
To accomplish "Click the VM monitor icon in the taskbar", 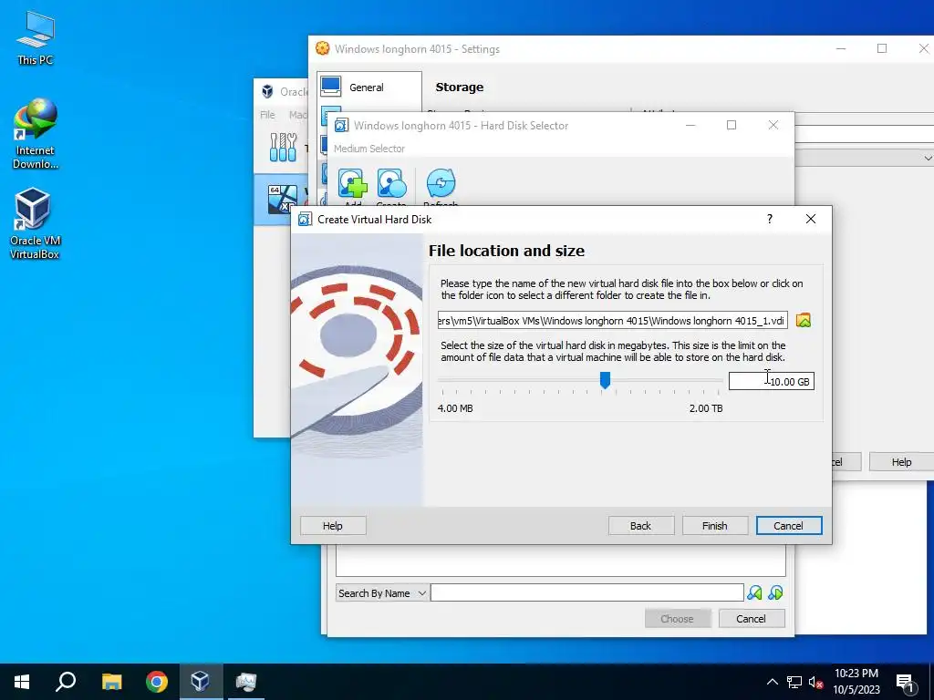I will 245,682.
